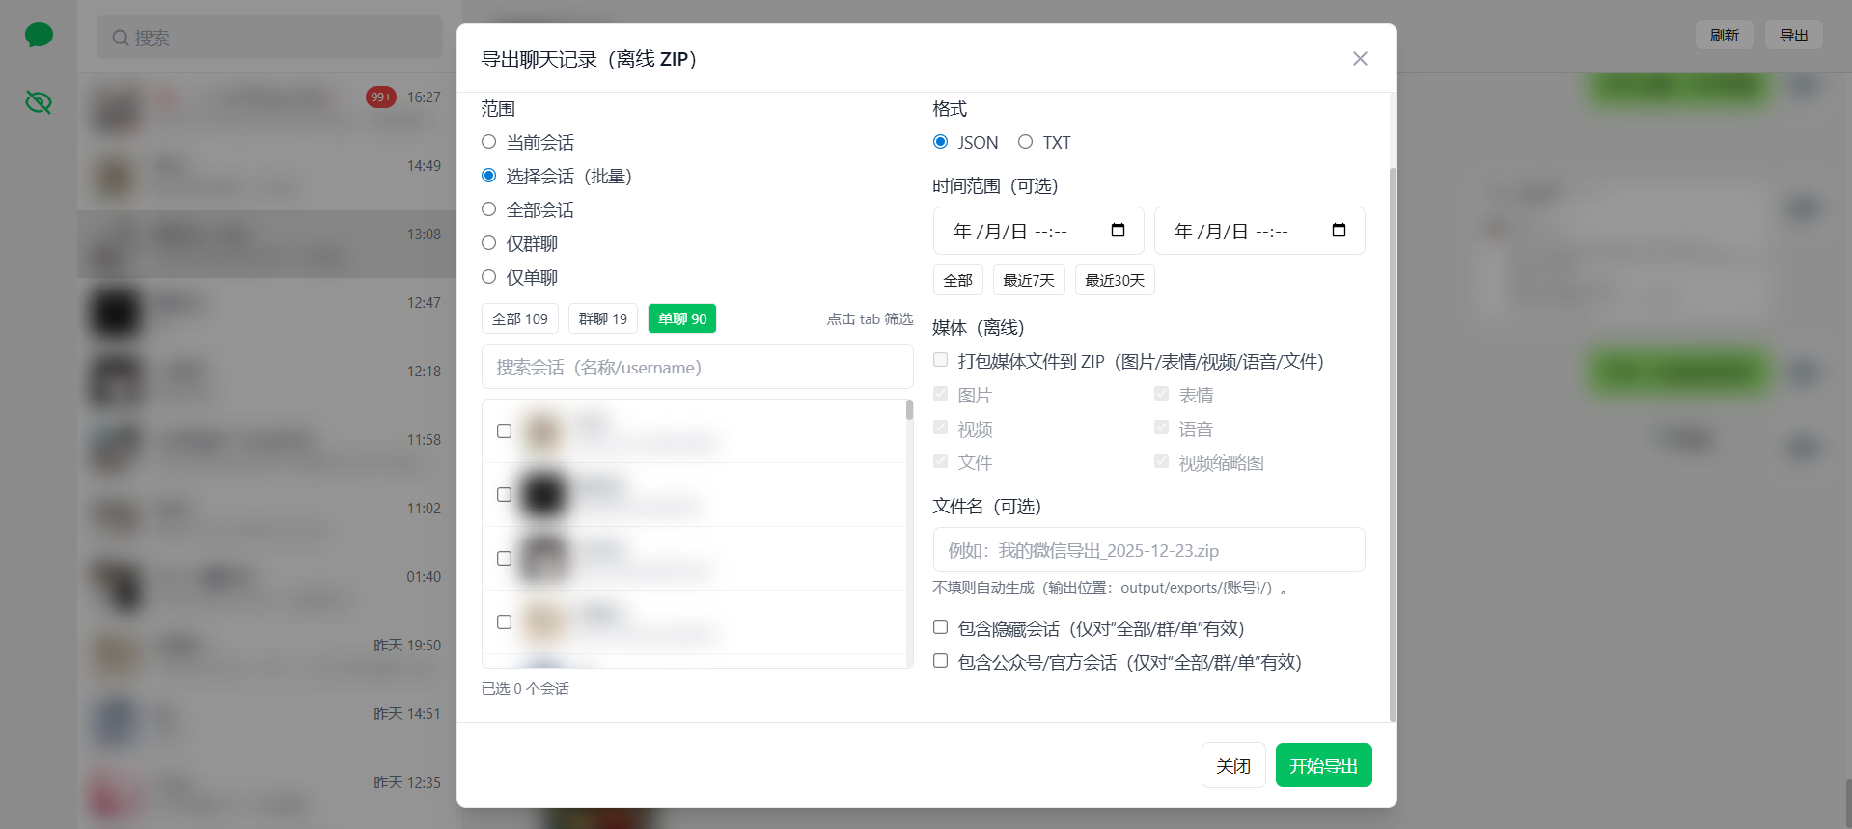The height and width of the screenshot is (829, 1852).
Task: Close the export dialog with X icon
Action: click(x=1360, y=59)
